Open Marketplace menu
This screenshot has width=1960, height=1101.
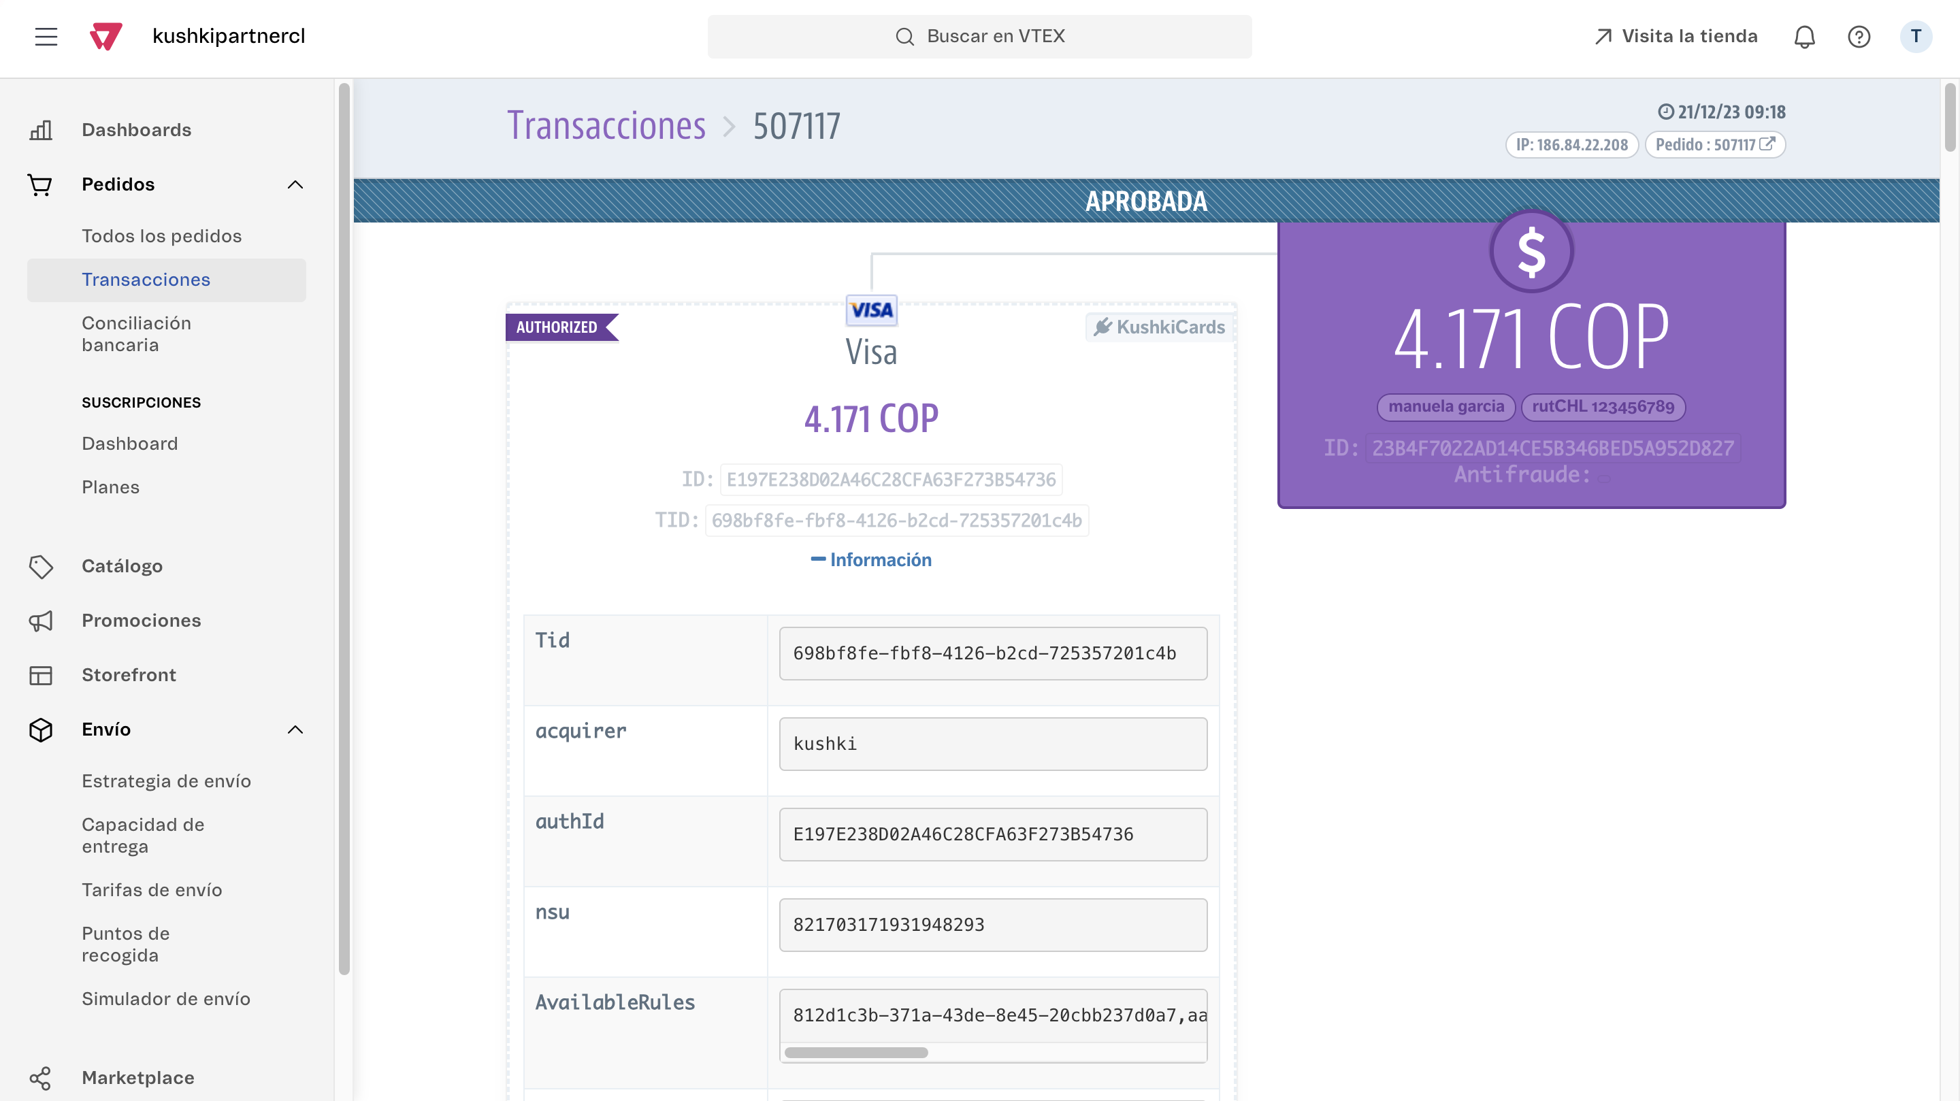[x=137, y=1078]
